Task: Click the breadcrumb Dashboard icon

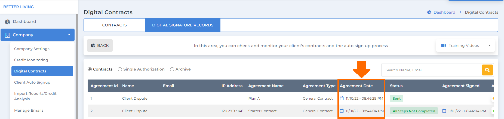Action: 429,12
